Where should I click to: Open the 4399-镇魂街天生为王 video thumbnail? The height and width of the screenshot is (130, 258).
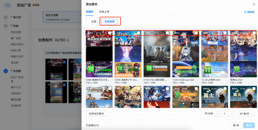click(99, 54)
